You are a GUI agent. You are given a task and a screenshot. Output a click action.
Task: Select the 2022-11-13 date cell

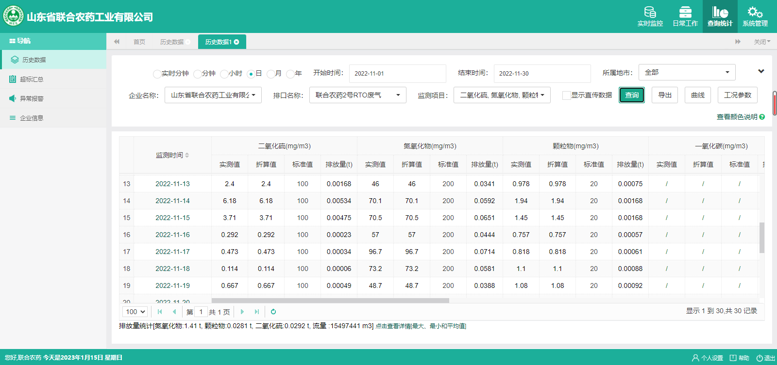[172, 184]
